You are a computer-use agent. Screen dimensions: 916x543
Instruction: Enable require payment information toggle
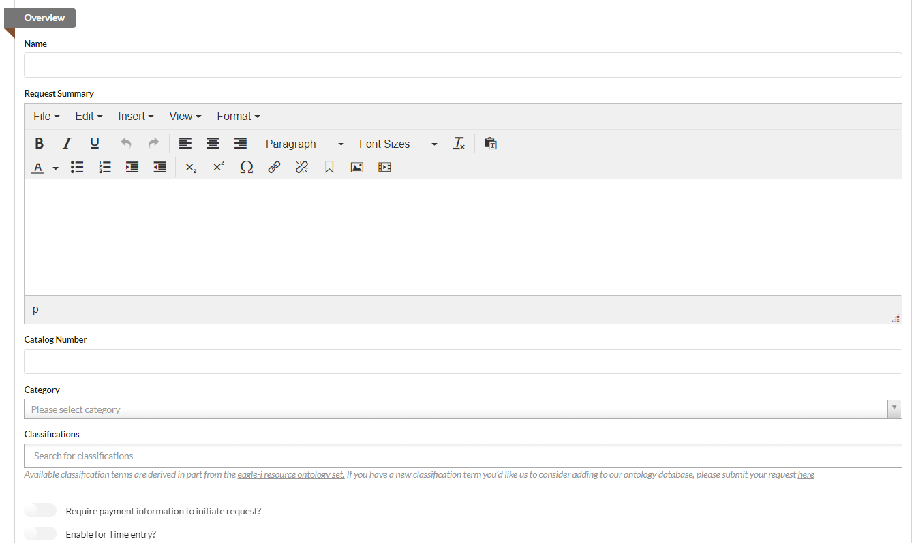point(40,511)
